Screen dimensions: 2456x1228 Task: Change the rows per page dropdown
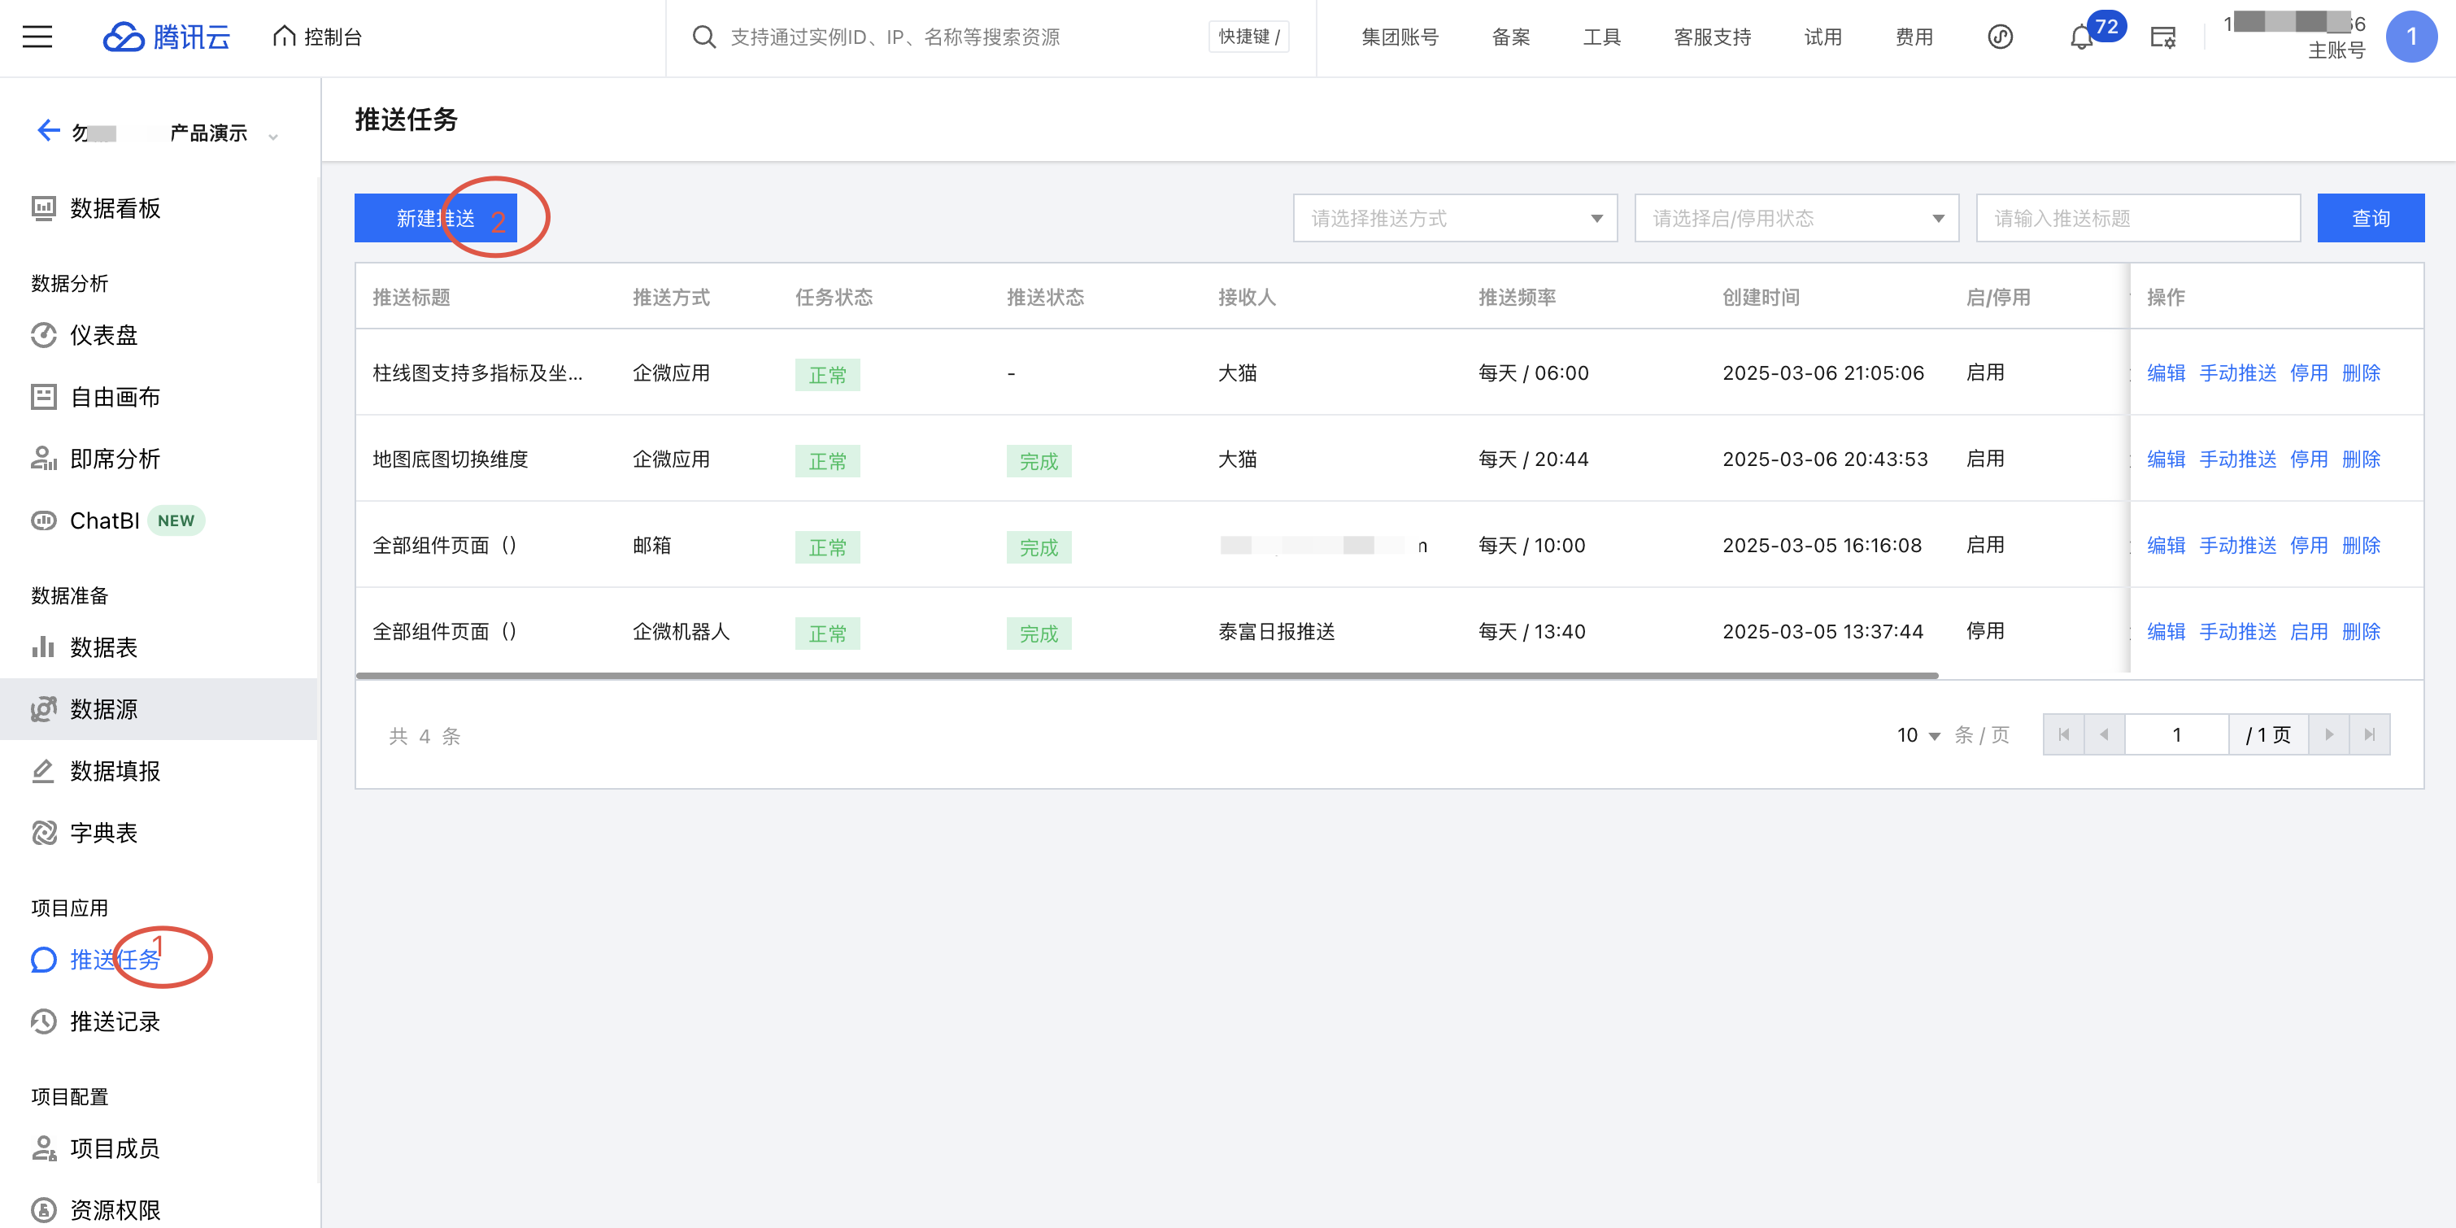point(1918,735)
